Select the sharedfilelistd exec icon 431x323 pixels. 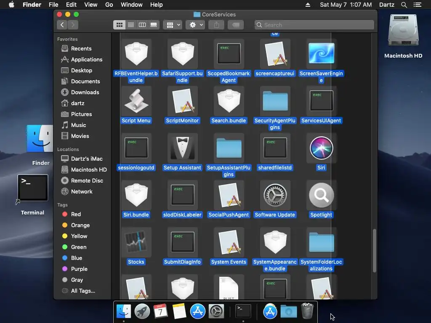coord(275,148)
